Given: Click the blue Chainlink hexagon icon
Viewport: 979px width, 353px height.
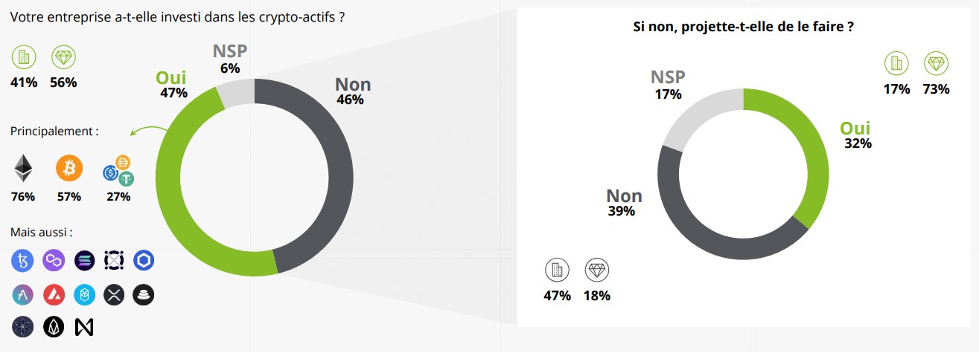Looking at the screenshot, I should click(144, 260).
